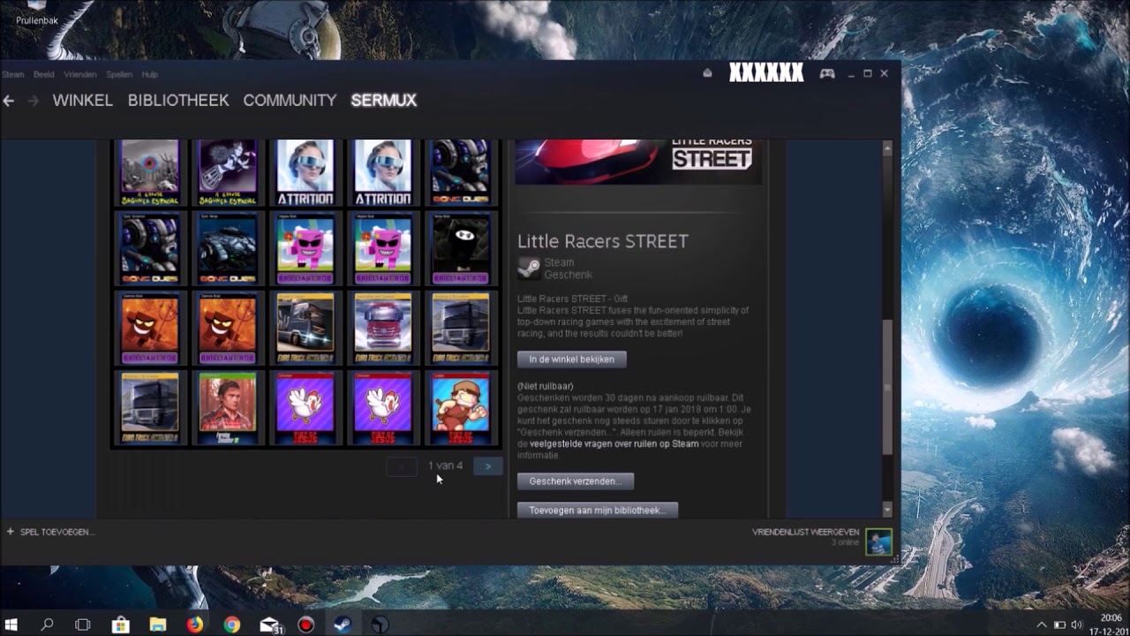The width and height of the screenshot is (1130, 636).
Task: Open 'VRIENDENLIJST WEERGEVEN' friends list
Action: 805,533
